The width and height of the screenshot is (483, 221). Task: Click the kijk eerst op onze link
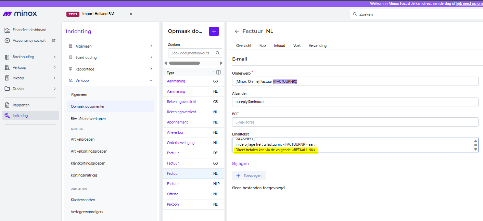tap(470, 3)
